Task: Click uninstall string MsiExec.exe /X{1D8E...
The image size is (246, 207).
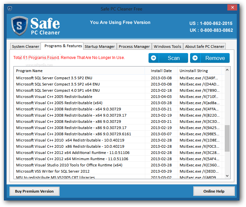Action: 200,140
